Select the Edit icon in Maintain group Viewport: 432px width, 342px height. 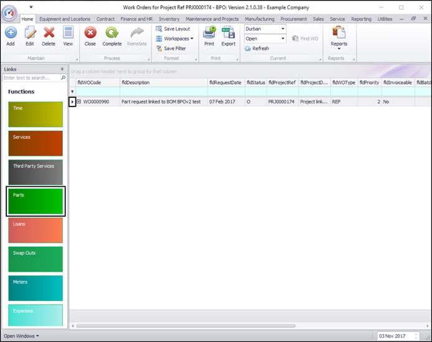tap(30, 32)
